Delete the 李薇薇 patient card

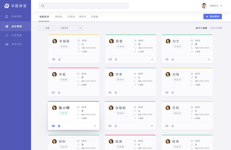coord(59,59)
